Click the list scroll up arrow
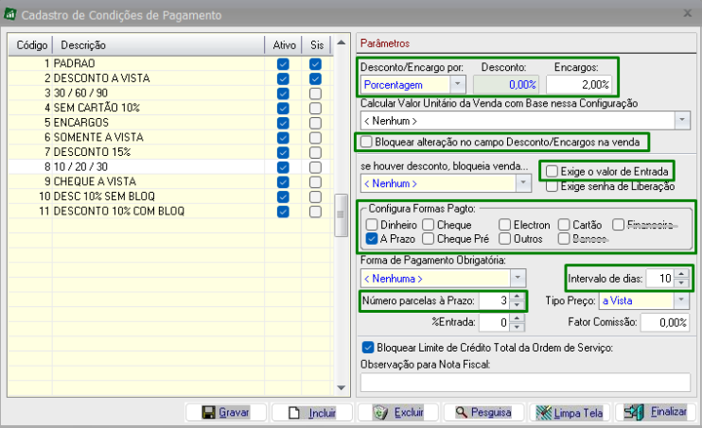702x428 pixels. [342, 43]
